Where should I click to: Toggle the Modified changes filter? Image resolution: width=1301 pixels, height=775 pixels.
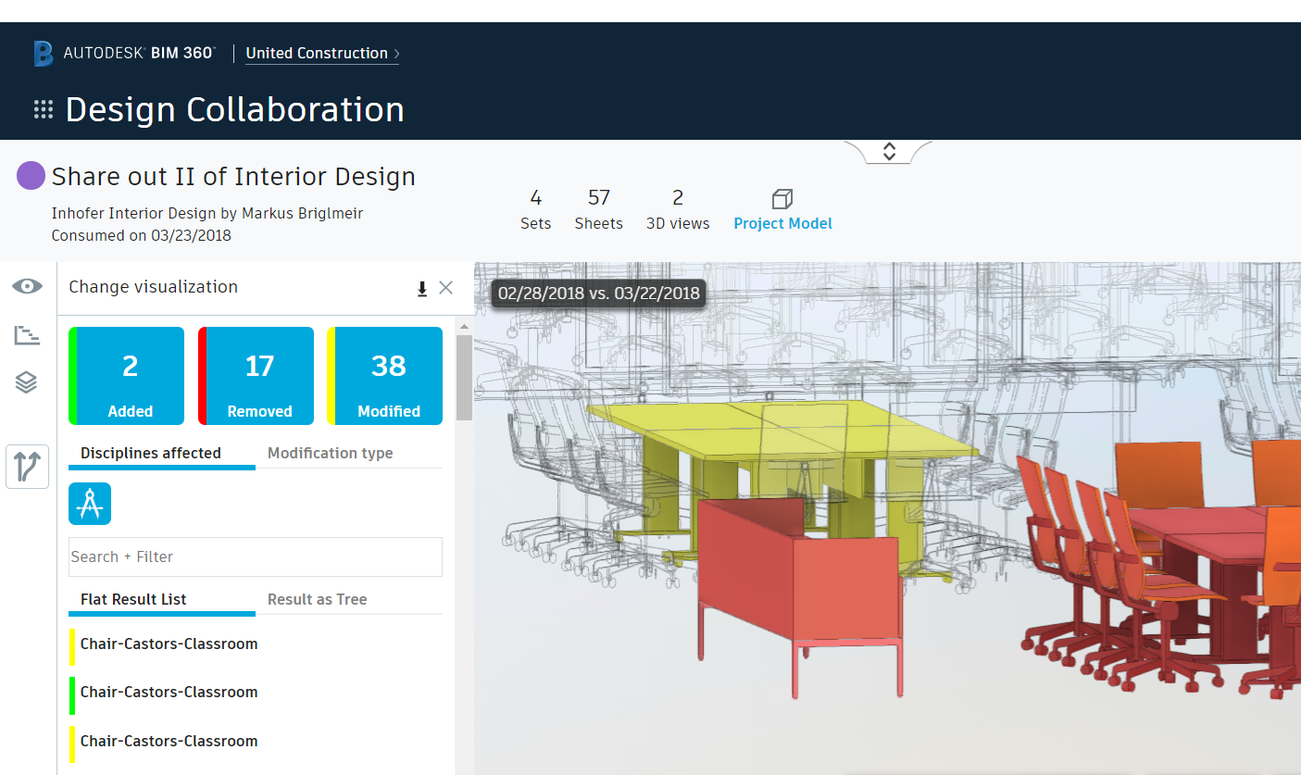[385, 376]
